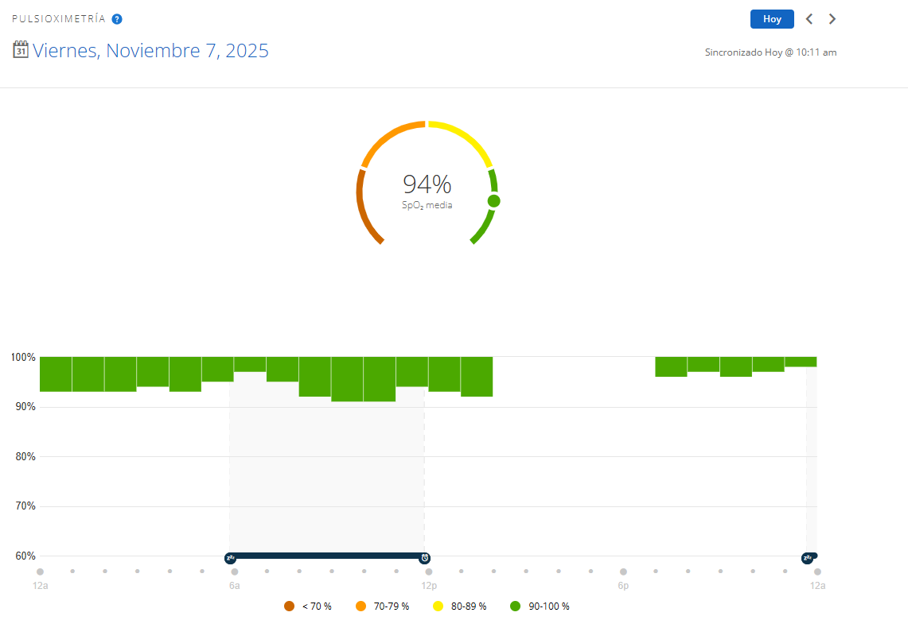Toggle the 80-89 % legend item
This screenshot has width=908, height=620.
pyautogui.click(x=460, y=606)
